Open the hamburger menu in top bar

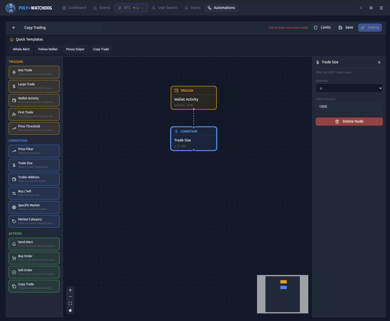coord(381,8)
